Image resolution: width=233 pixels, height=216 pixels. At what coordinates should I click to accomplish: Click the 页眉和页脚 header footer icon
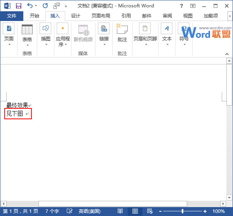coord(145,28)
